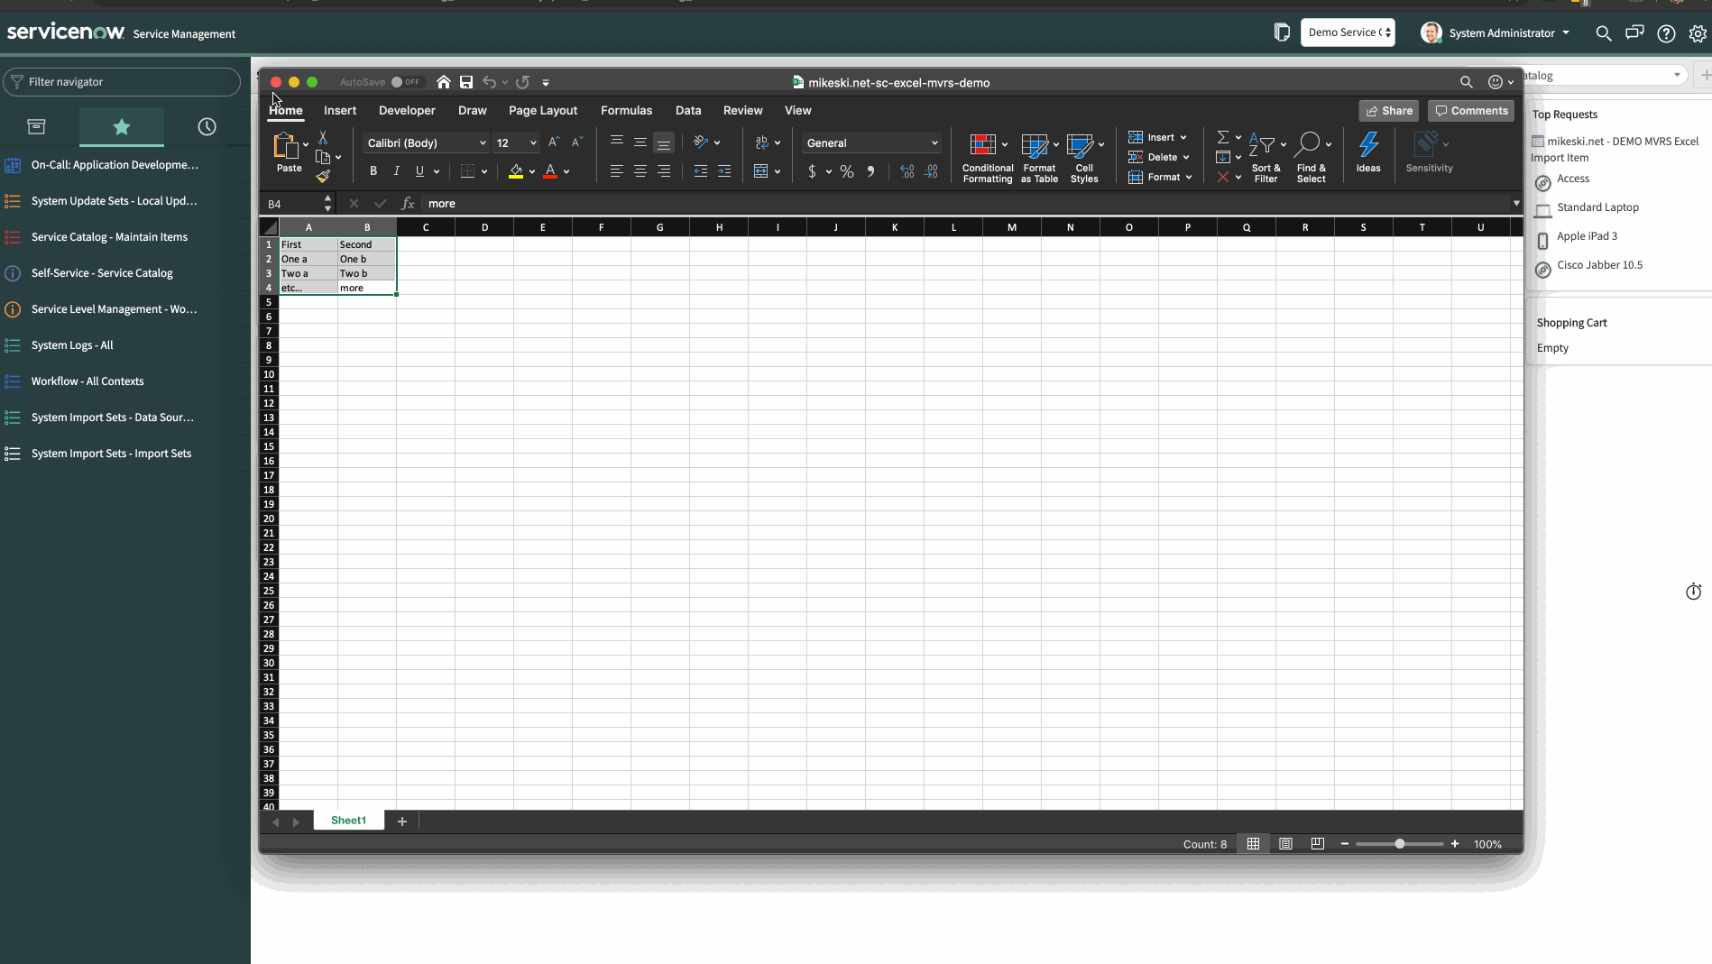Open the Data ribbon tab
Screen dimensions: 1712x964
(x=687, y=110)
